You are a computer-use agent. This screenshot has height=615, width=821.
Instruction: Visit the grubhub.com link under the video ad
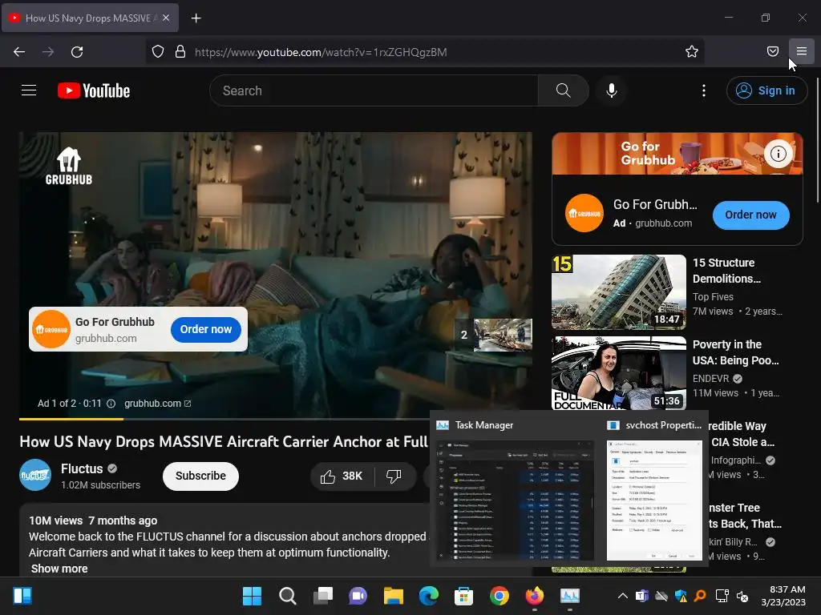coord(157,404)
